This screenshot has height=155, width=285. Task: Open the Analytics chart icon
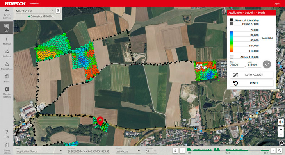(x=7, y=52)
